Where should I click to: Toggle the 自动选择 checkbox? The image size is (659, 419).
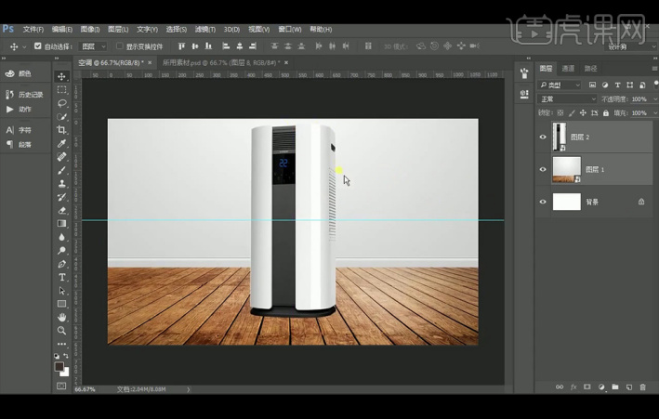[x=38, y=46]
